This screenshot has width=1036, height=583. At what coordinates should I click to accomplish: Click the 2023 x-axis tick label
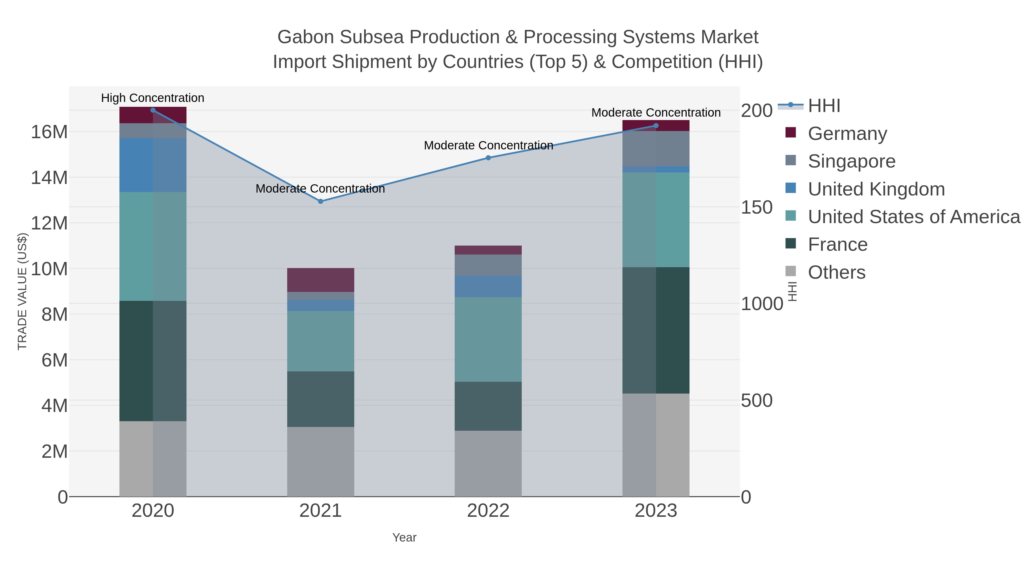pyautogui.click(x=656, y=511)
